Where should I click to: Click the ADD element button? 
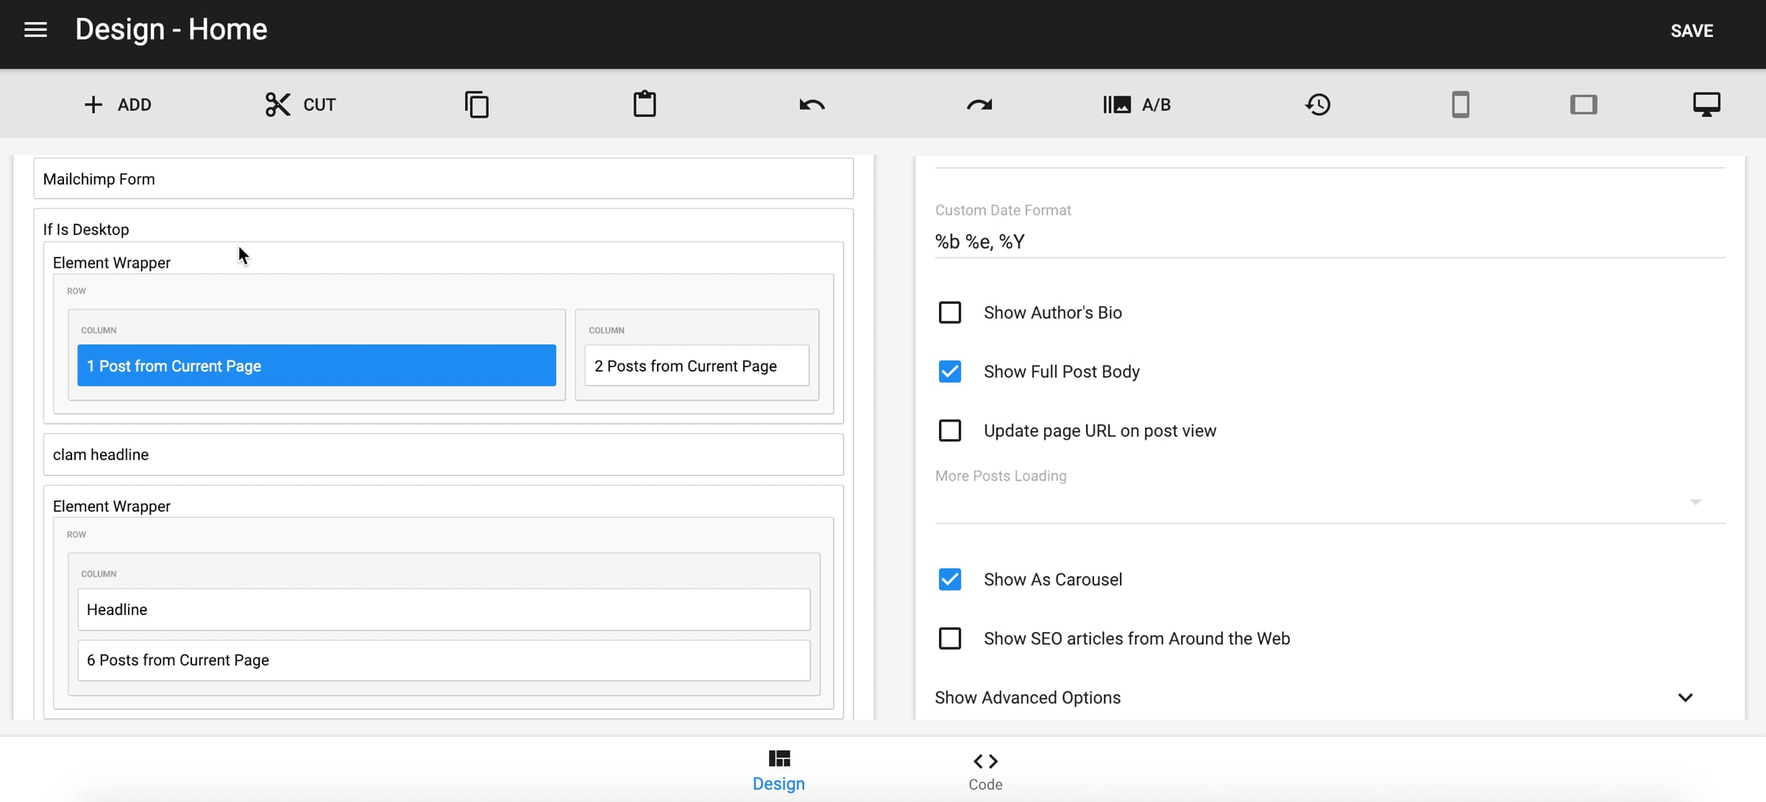point(118,104)
